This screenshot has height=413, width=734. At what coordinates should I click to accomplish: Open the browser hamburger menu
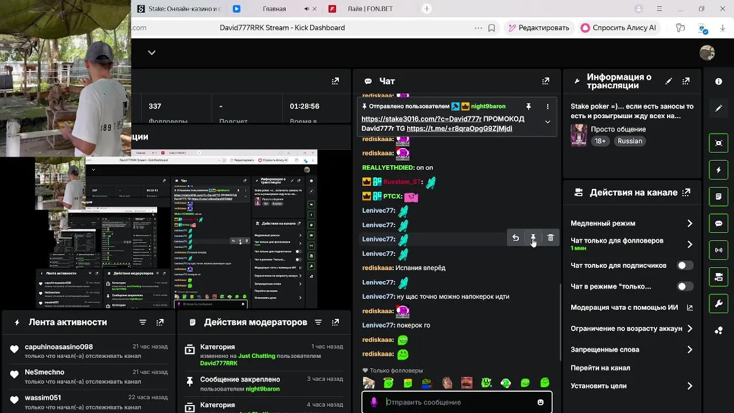[659, 9]
